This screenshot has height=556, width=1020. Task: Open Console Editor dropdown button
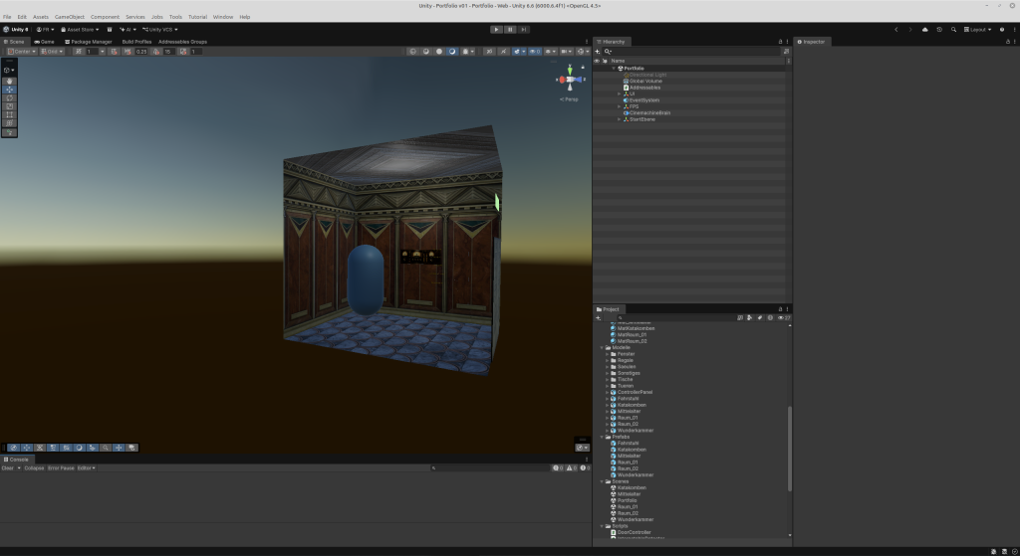tap(87, 467)
